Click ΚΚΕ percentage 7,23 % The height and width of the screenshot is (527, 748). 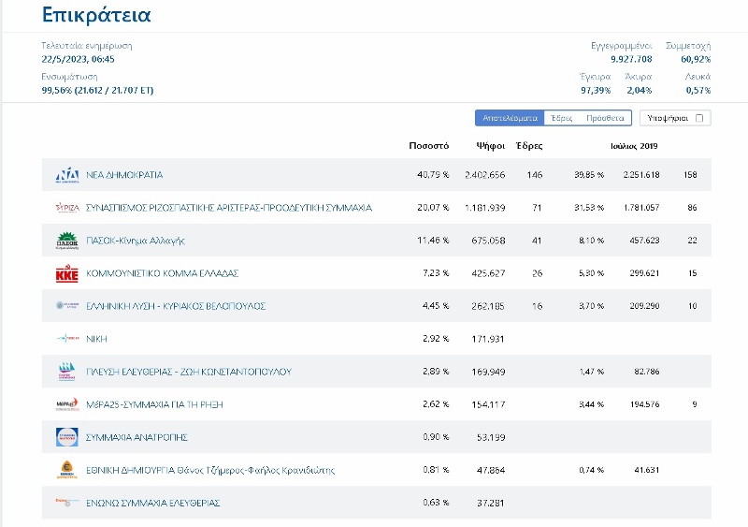tap(436, 273)
